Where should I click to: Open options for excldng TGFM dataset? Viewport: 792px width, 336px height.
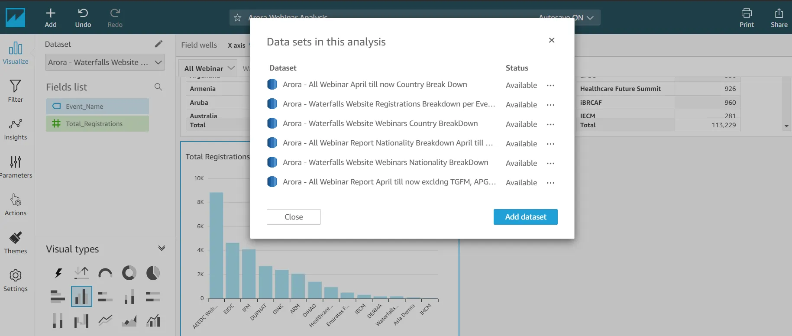(550, 183)
